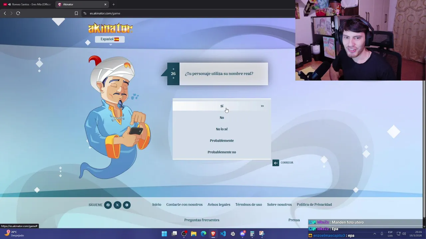Open the 'Avisos legales' link

click(x=219, y=204)
